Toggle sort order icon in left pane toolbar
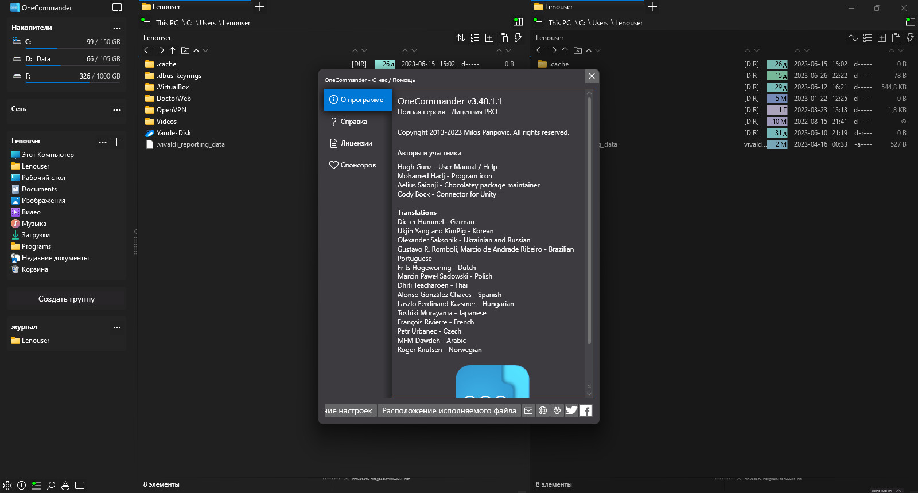The image size is (918, 493). click(x=461, y=38)
